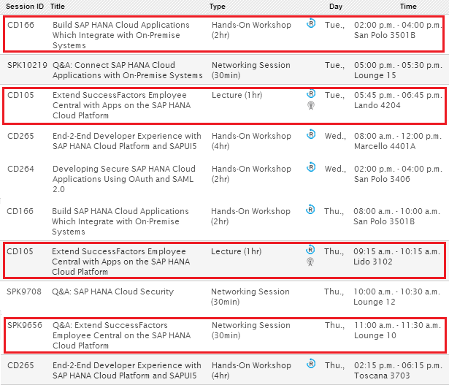Select session ID CD105 in the Lido 3102 row
The image size is (449, 385).
(20, 251)
